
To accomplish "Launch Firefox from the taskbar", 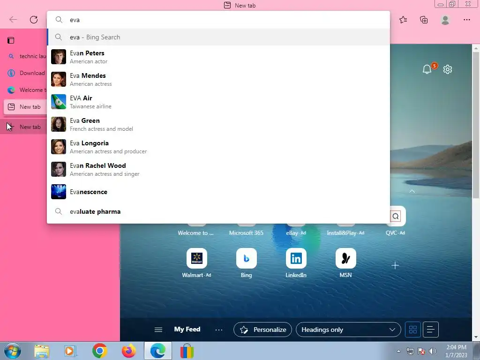I will (x=128, y=351).
